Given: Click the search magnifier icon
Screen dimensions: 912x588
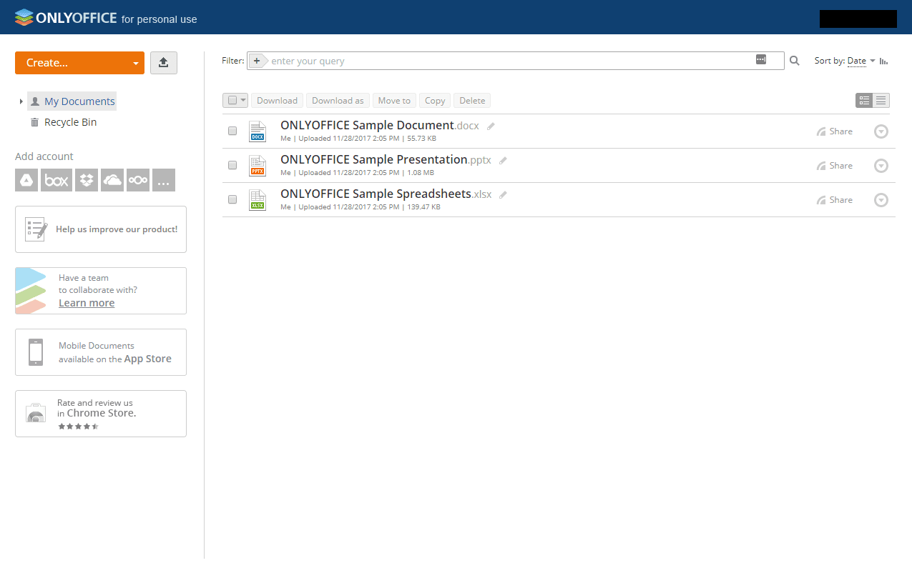Looking at the screenshot, I should point(794,61).
